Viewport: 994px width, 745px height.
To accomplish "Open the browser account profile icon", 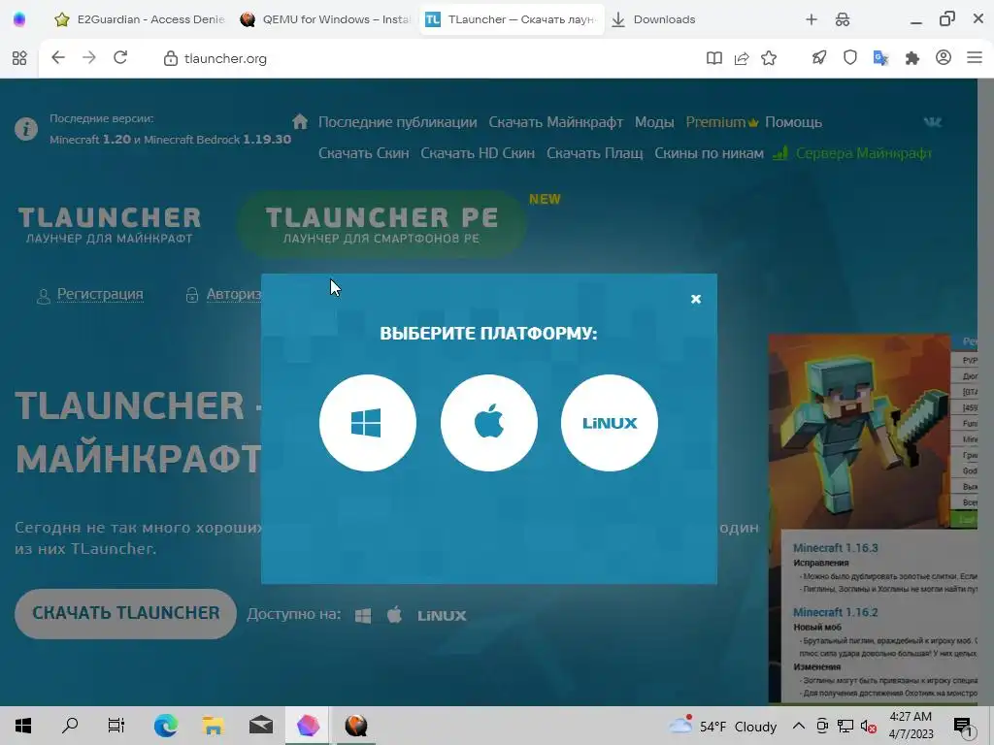I will [944, 58].
